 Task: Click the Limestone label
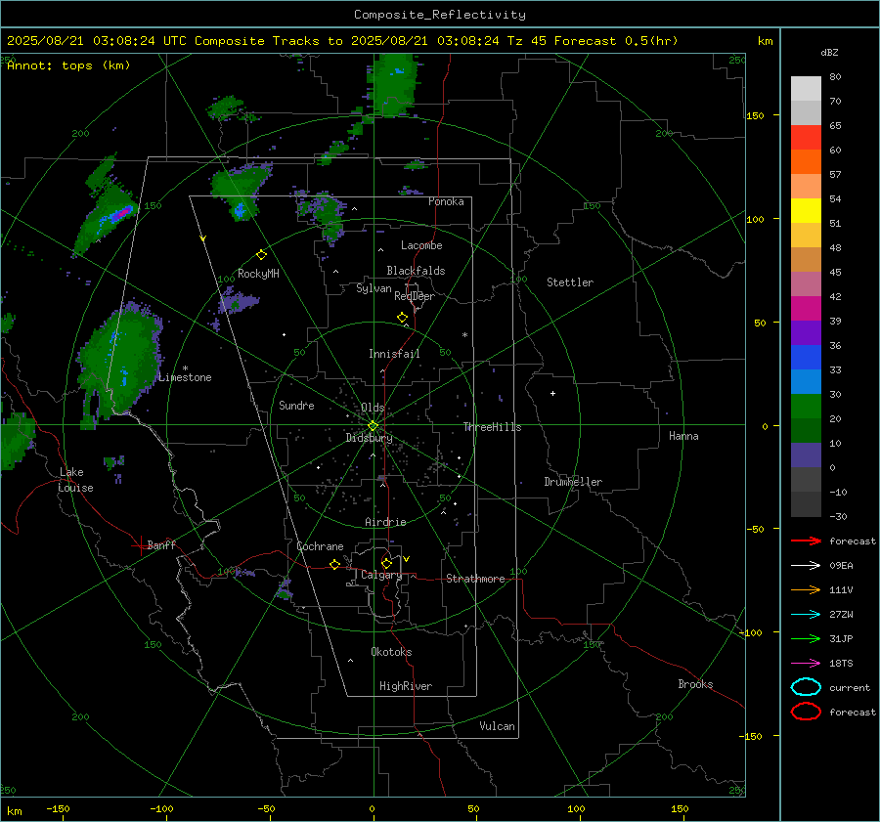coord(185,377)
